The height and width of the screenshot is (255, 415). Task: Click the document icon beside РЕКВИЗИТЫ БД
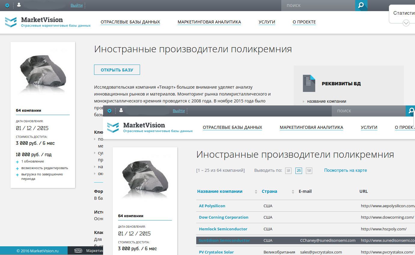pyautogui.click(x=309, y=83)
